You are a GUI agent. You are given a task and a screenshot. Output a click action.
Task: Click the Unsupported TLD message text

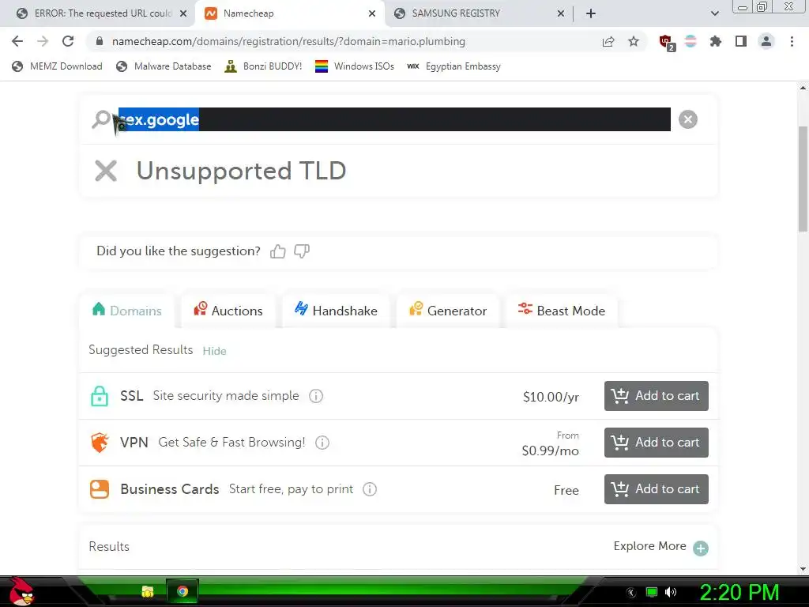pos(241,171)
